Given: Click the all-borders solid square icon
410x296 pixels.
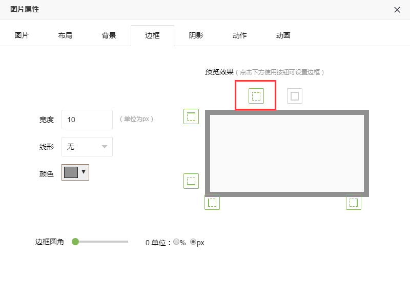Looking at the screenshot, I should coord(295,96).
